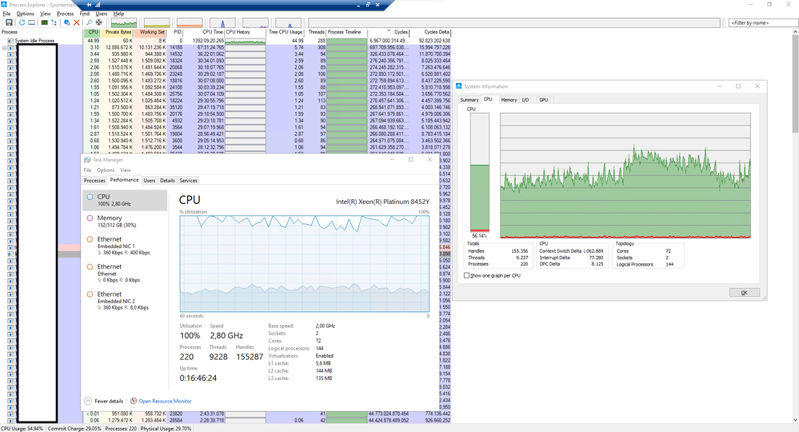
Task: Open the View menu in Task Manager
Action: 125,170
